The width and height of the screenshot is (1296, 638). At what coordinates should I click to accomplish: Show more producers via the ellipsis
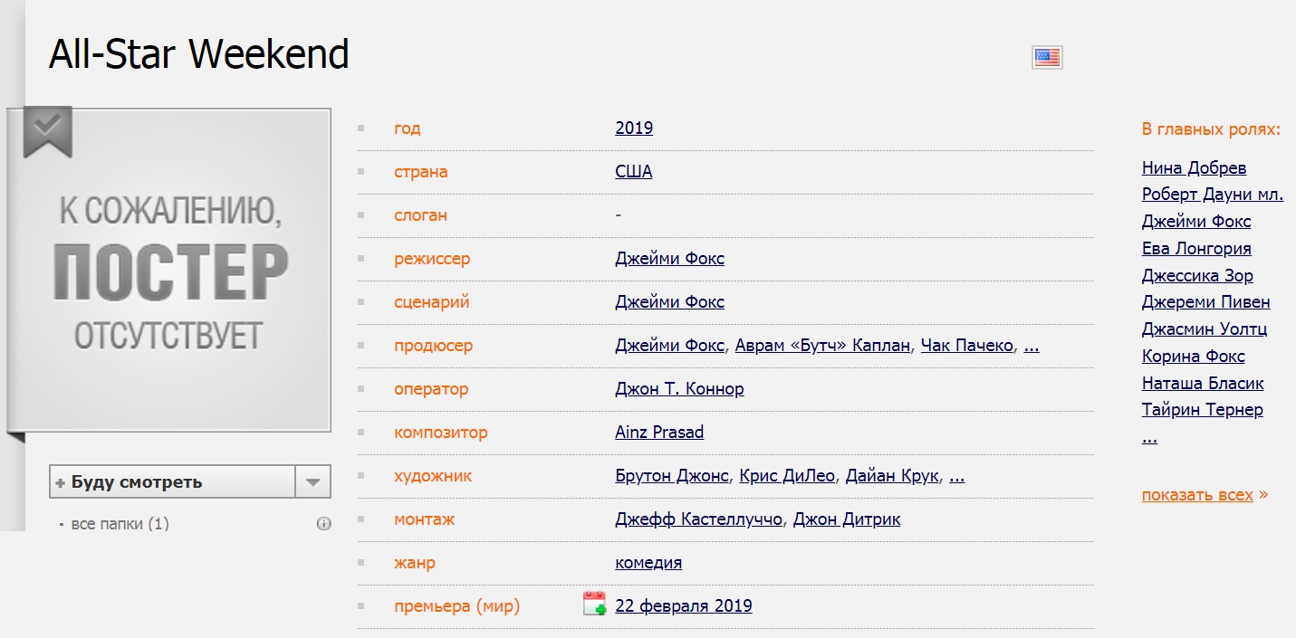1031,346
